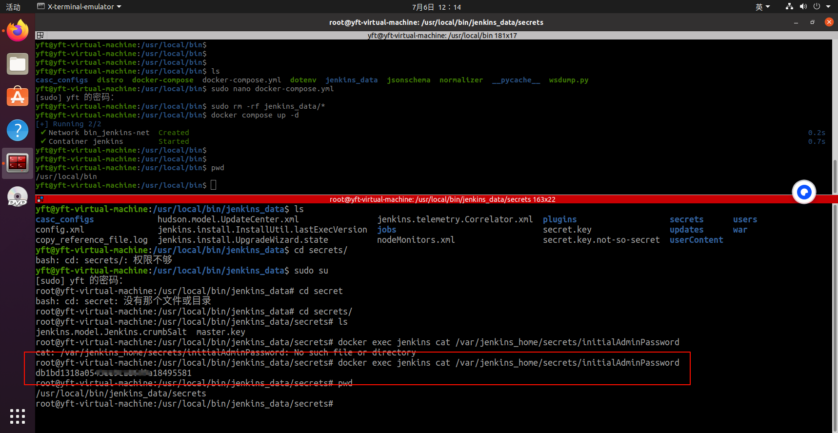Image resolution: width=838 pixels, height=433 pixels.
Task: Click 'war' directory in bottom listing
Action: [x=740, y=230]
